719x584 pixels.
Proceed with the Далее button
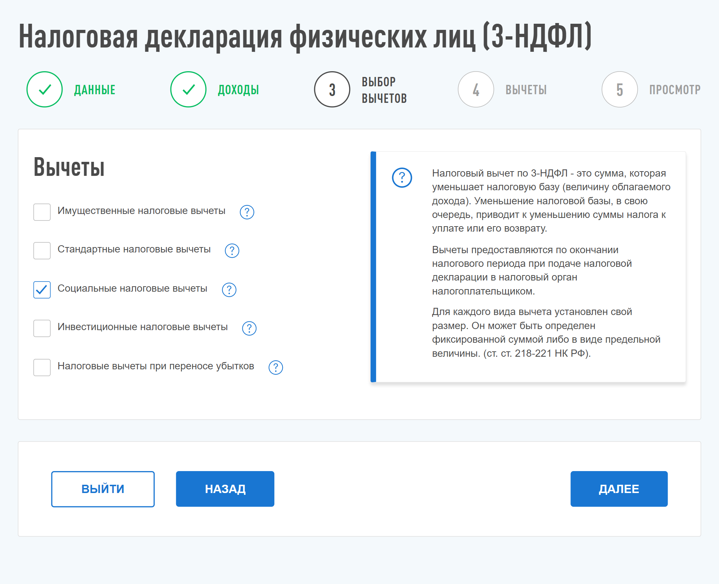tap(619, 489)
